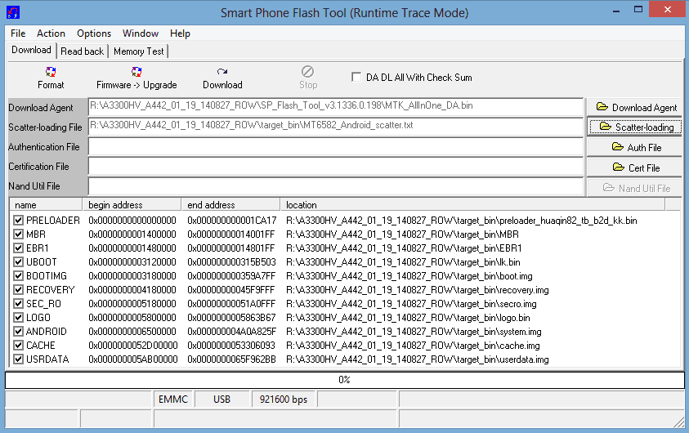Click the Cert File button
The height and width of the screenshot is (433, 689).
[636, 167]
